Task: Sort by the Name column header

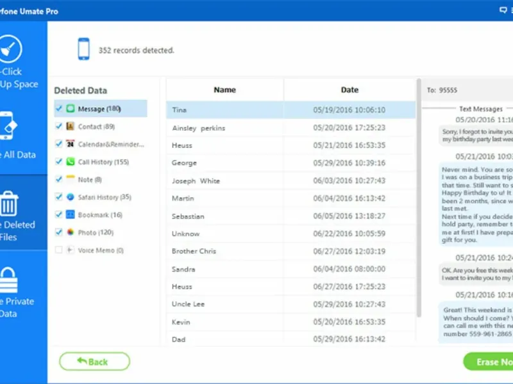Action: tap(225, 90)
